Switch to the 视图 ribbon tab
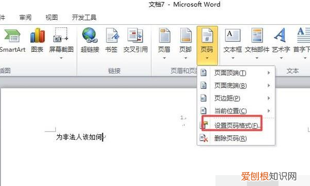The image size is (310, 186). tap(52, 18)
